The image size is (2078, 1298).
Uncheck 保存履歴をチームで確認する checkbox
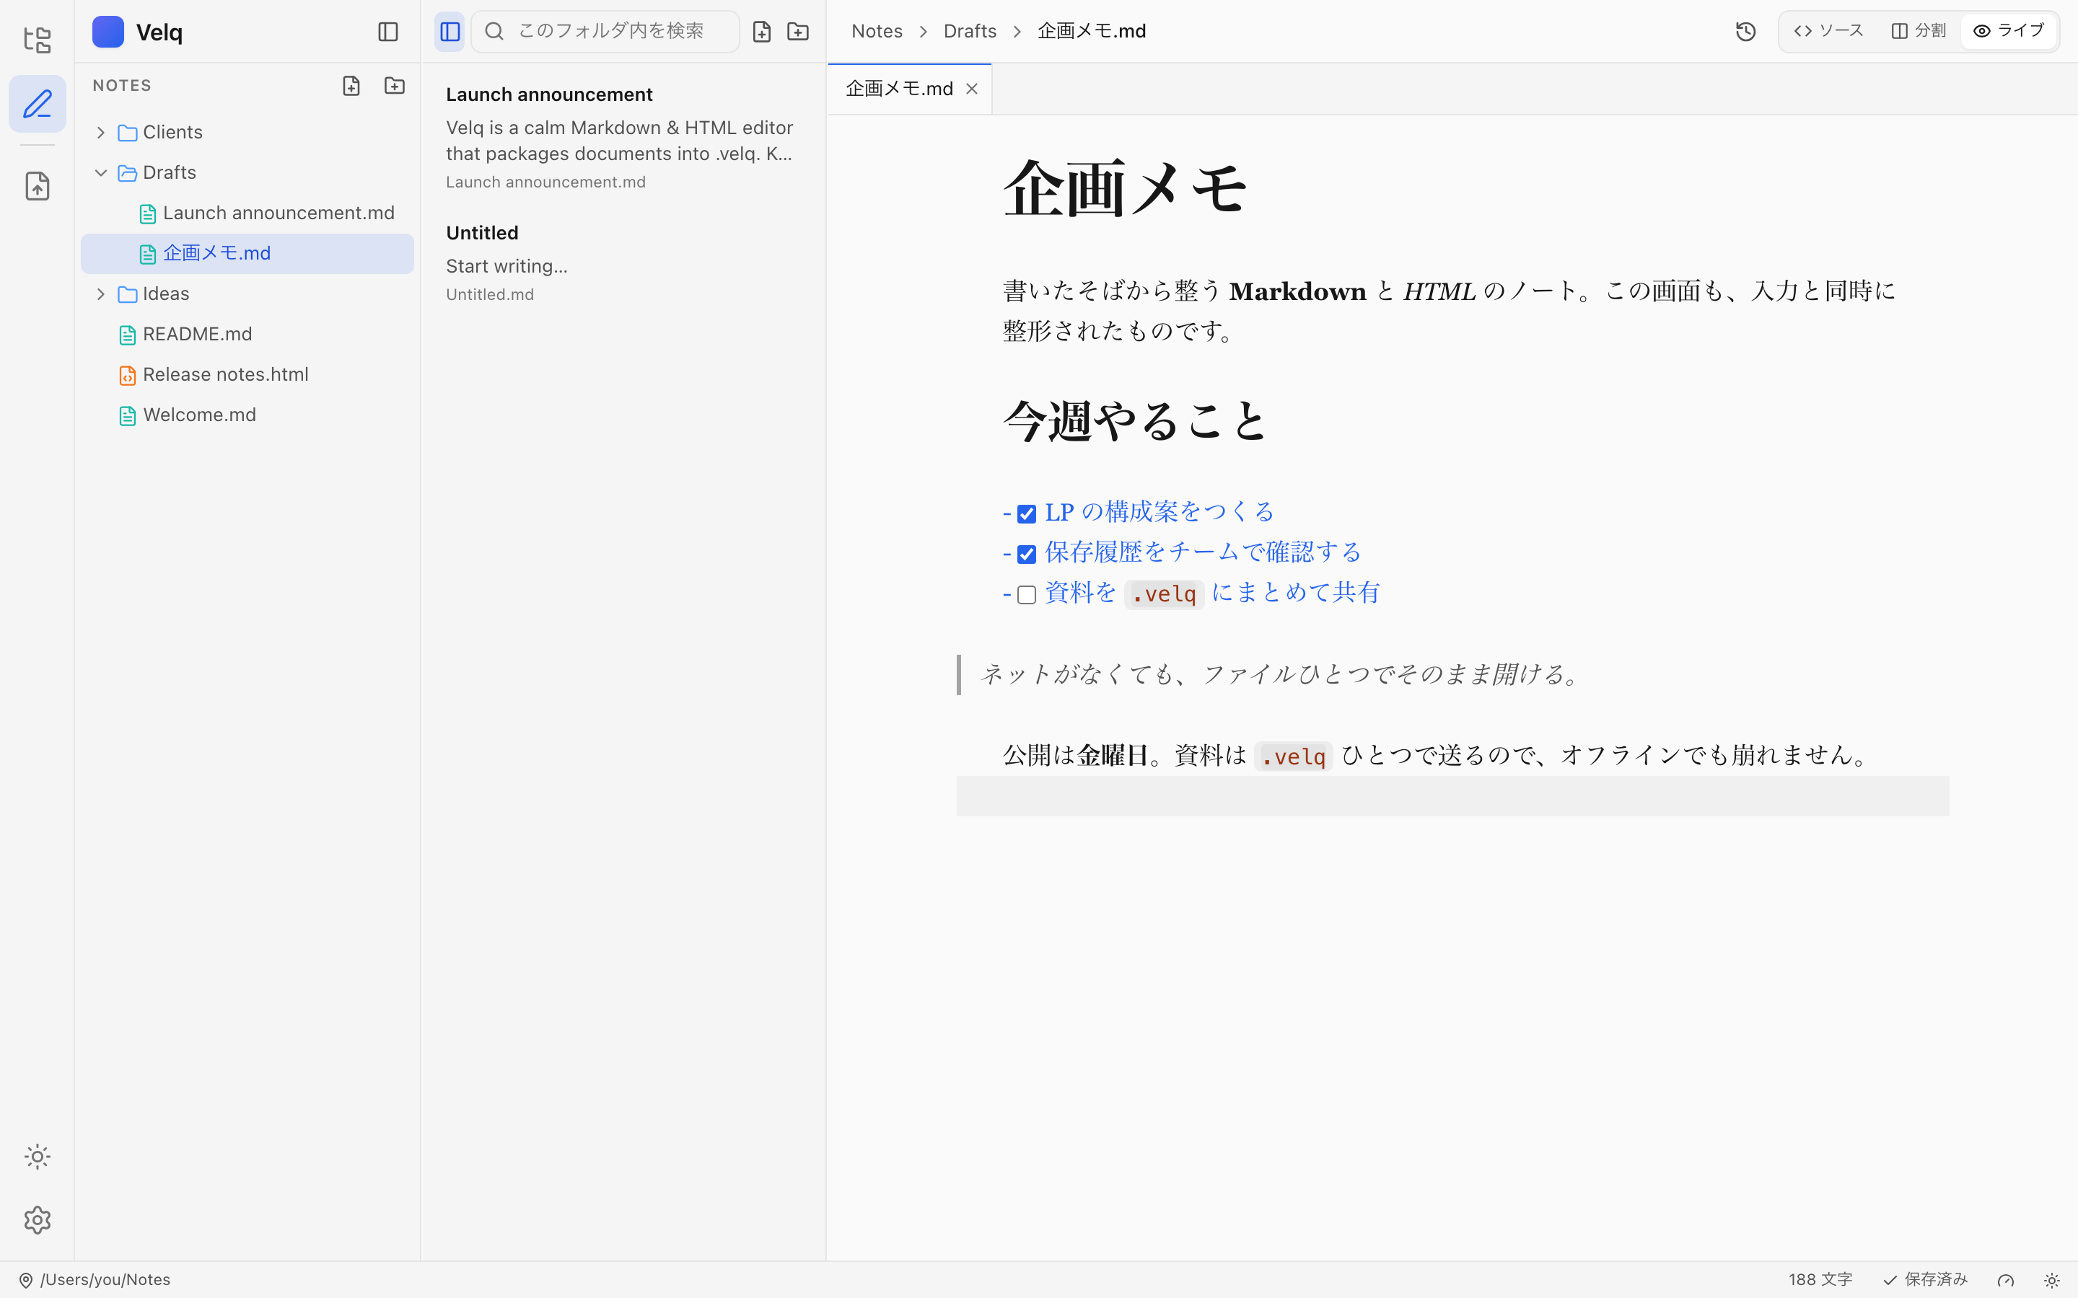(1026, 555)
